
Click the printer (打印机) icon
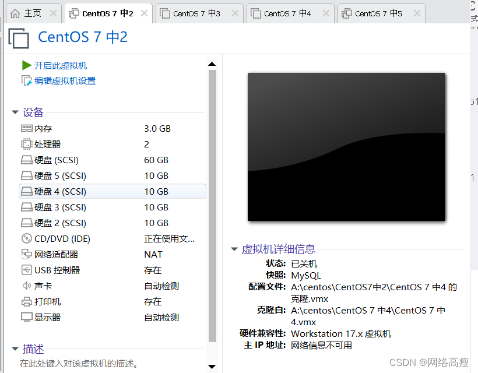[x=26, y=302]
